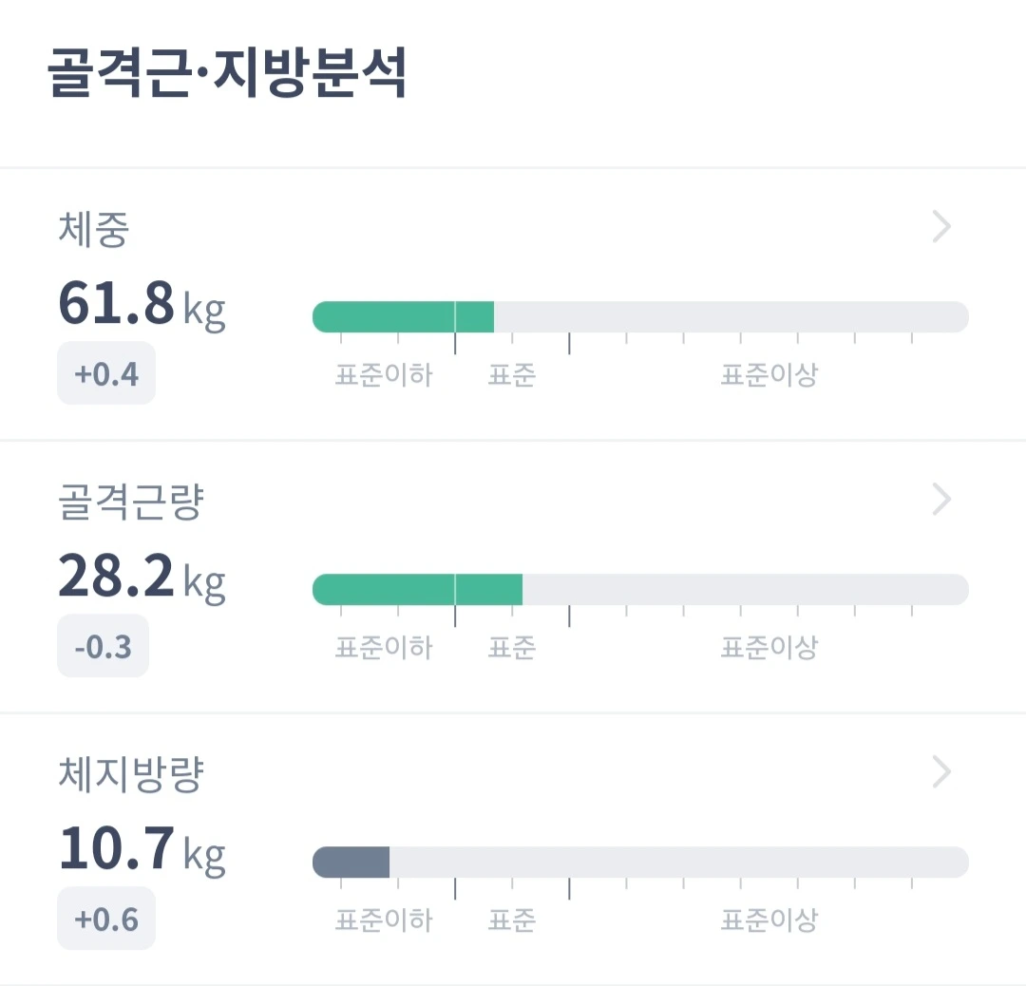This screenshot has height=986, width=1026.
Task: Tap the 61.8 kg value
Action: (x=142, y=304)
